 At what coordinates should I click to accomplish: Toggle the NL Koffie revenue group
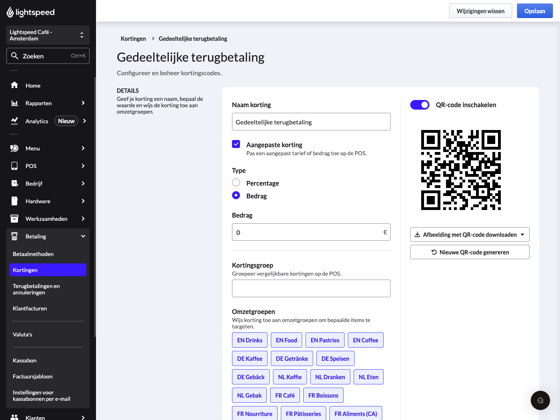click(290, 377)
